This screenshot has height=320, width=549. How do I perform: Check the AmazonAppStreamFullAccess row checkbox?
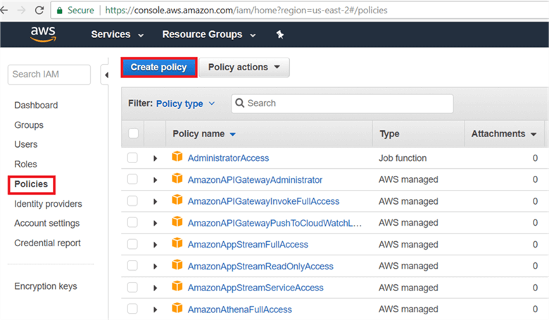132,244
